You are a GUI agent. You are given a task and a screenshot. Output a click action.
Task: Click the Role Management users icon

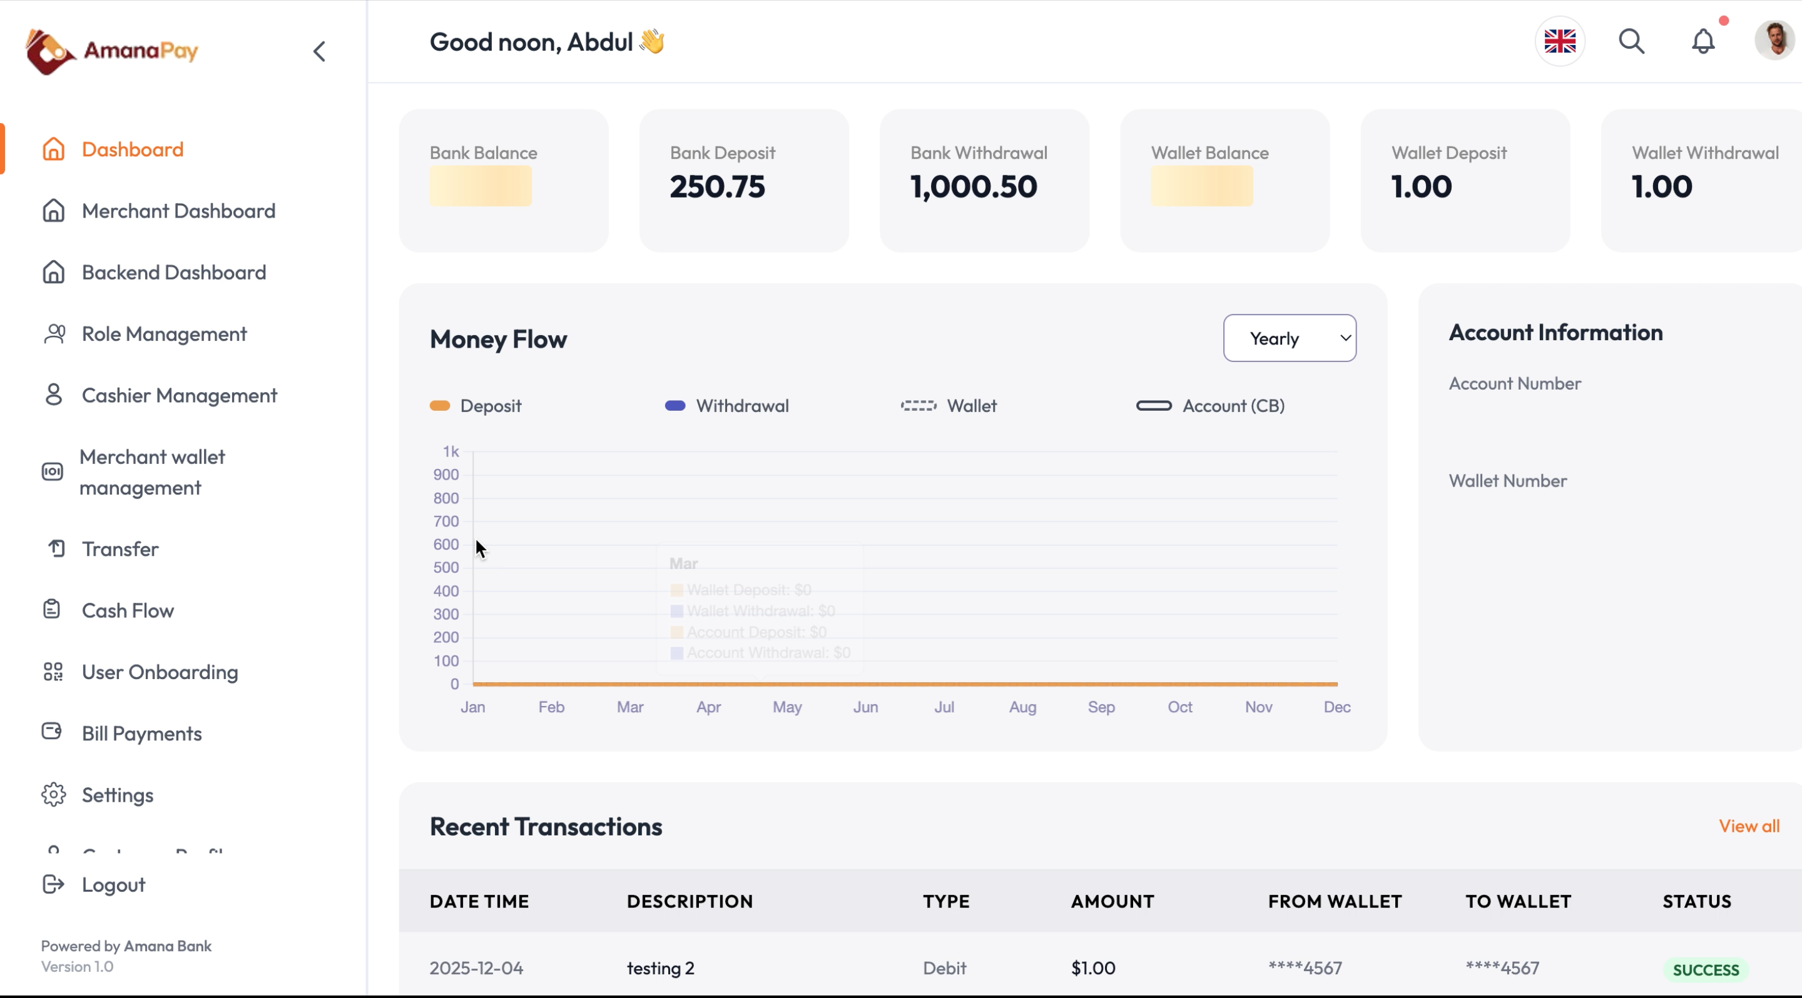click(54, 333)
